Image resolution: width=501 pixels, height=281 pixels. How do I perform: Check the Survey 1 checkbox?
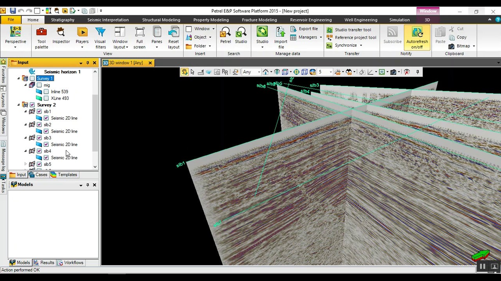[32, 78]
